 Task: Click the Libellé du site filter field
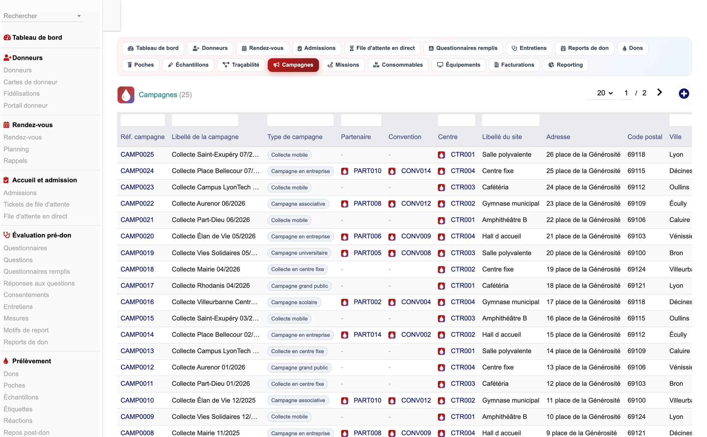click(x=510, y=120)
